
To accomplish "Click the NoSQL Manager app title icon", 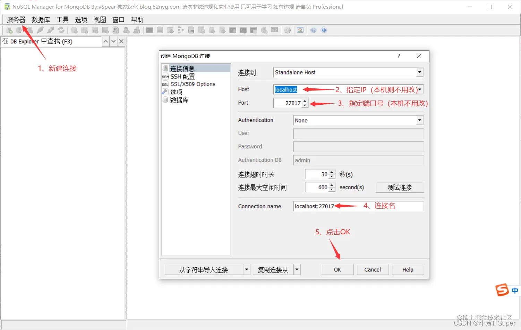I will point(7,7).
